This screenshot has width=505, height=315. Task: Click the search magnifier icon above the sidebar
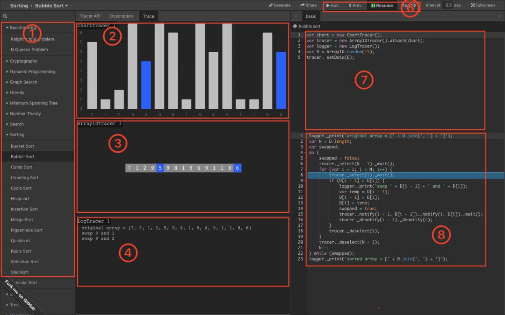[5, 15]
